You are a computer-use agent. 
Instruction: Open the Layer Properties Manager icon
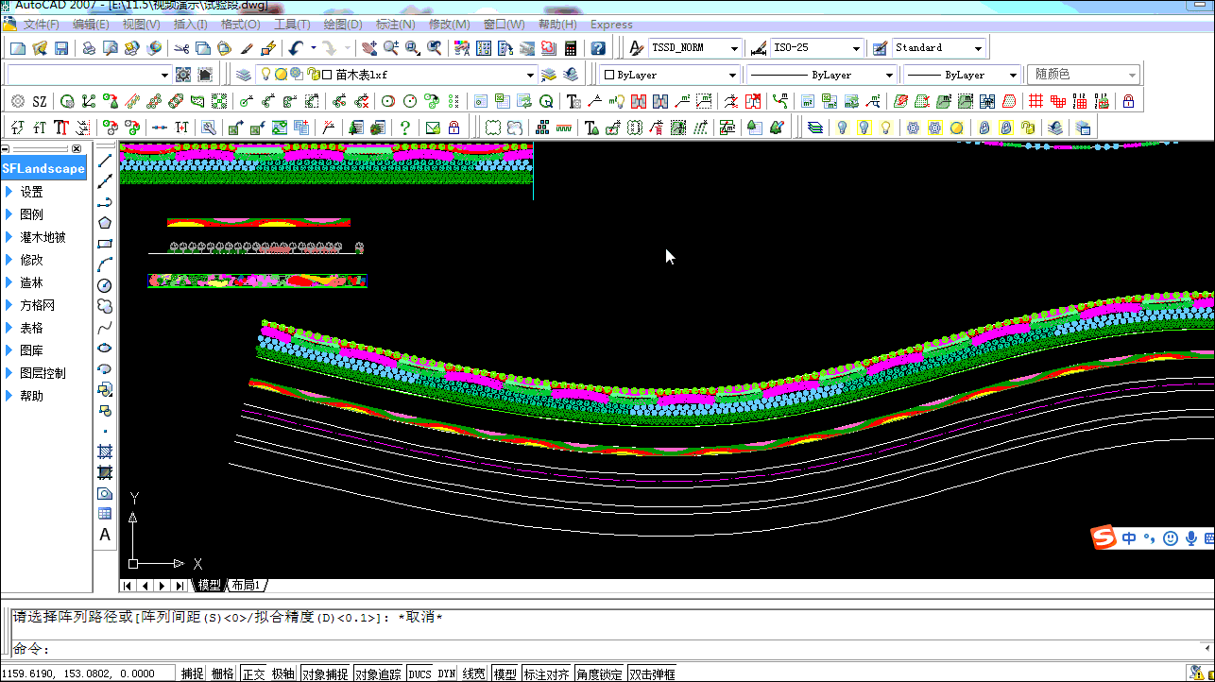pyautogui.click(x=244, y=75)
